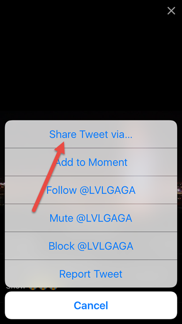Tap the Cancel button
This screenshot has height=324, width=182.
91,305
